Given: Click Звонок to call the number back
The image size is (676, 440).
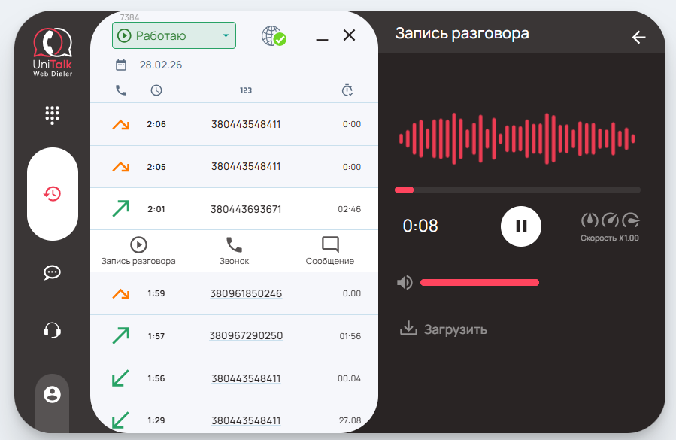Looking at the screenshot, I should tap(235, 251).
